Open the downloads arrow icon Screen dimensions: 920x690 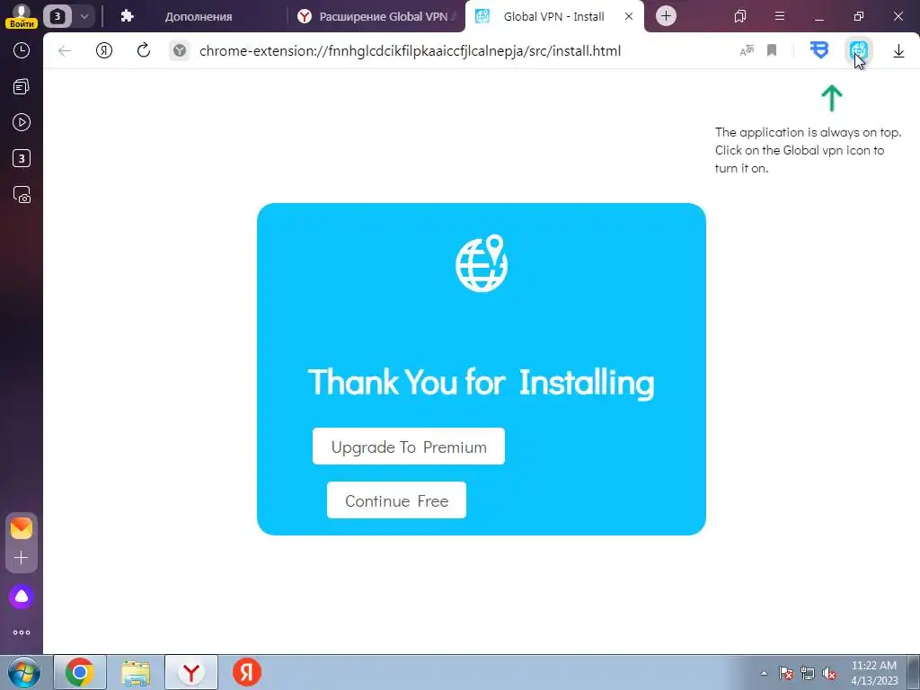coord(898,51)
